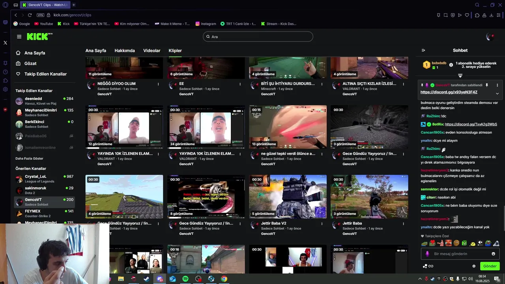Open Google Chrome from the taskbar
505x284 pixels.
coord(224,279)
